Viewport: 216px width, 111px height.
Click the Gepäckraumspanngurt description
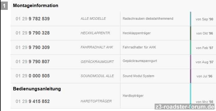(140, 61)
